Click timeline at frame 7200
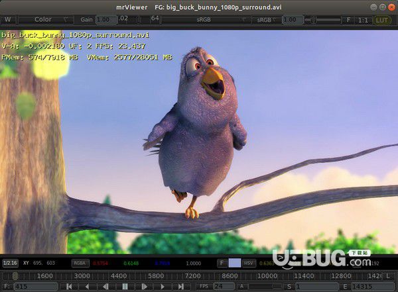398x292 pixels. (192, 275)
